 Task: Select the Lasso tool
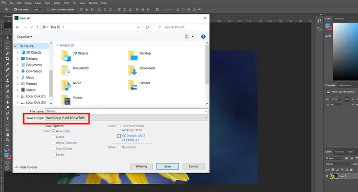point(7,48)
